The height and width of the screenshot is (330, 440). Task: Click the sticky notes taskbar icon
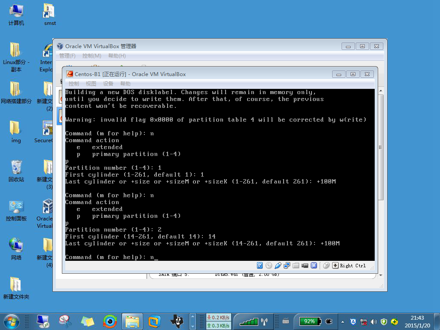pos(88,321)
